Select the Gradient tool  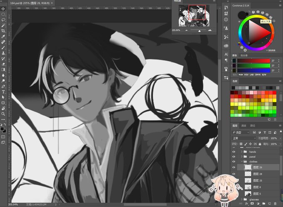[3, 70]
